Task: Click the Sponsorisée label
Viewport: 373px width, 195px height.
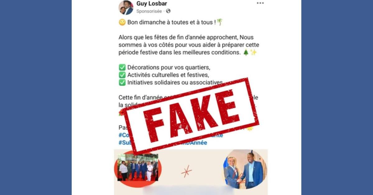Action: point(149,11)
